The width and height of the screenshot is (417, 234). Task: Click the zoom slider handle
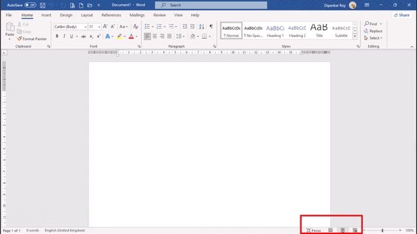coord(382,230)
